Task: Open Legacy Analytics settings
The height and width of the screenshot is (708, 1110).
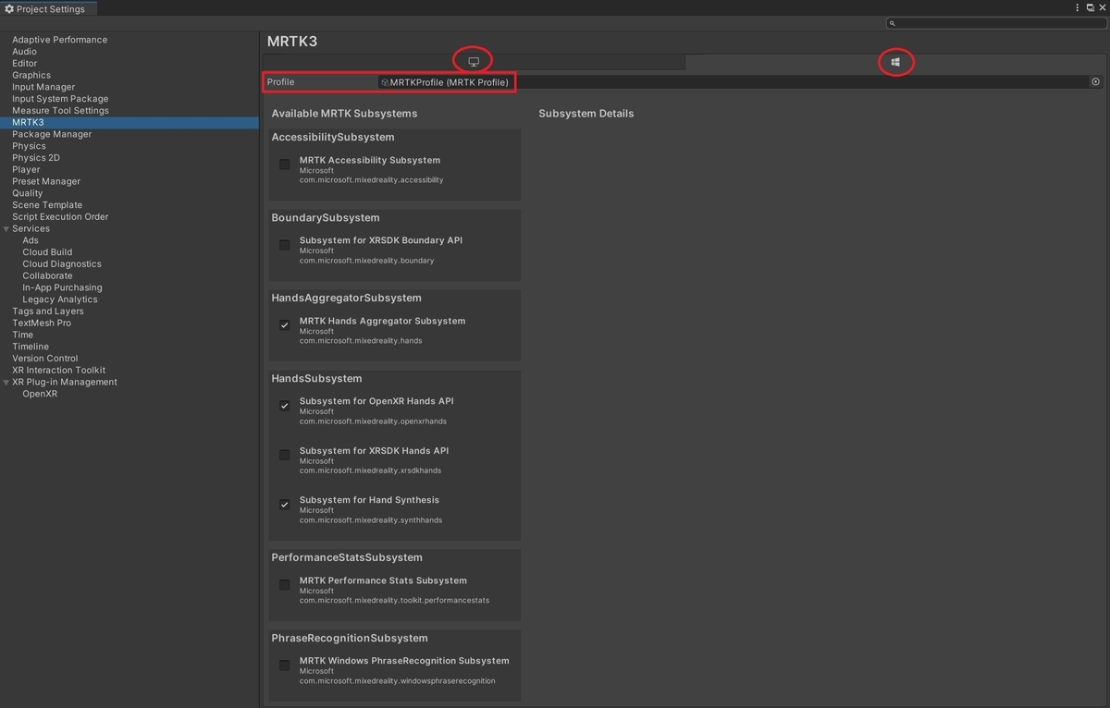Action: 60,299
